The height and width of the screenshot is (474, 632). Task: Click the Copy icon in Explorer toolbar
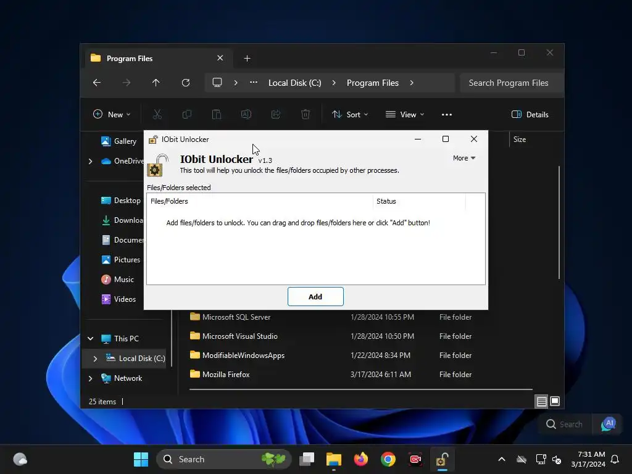[x=187, y=114]
